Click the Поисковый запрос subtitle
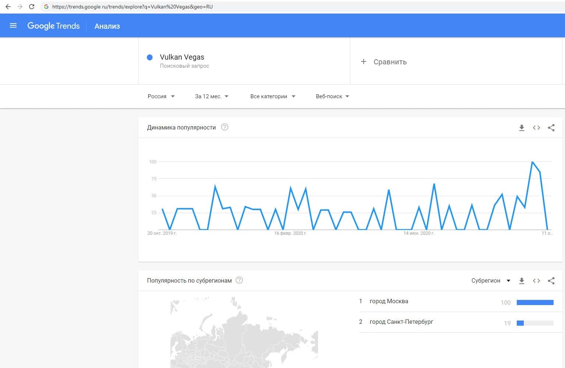 pyautogui.click(x=184, y=66)
